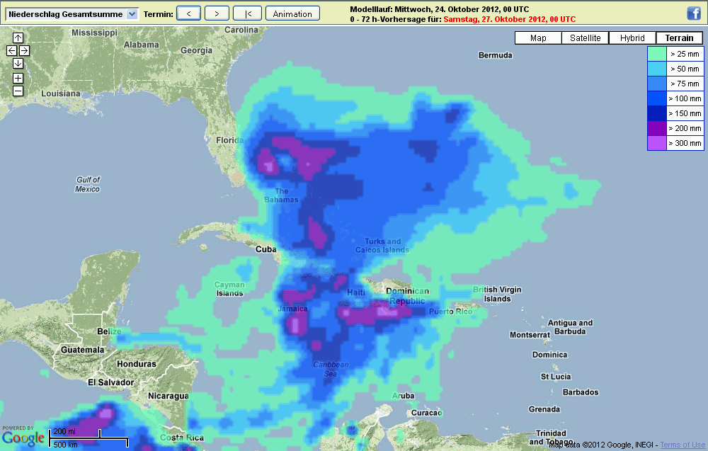This screenshot has width=708, height=451.
Task: Click the Alabama label on map
Action: [x=142, y=45]
